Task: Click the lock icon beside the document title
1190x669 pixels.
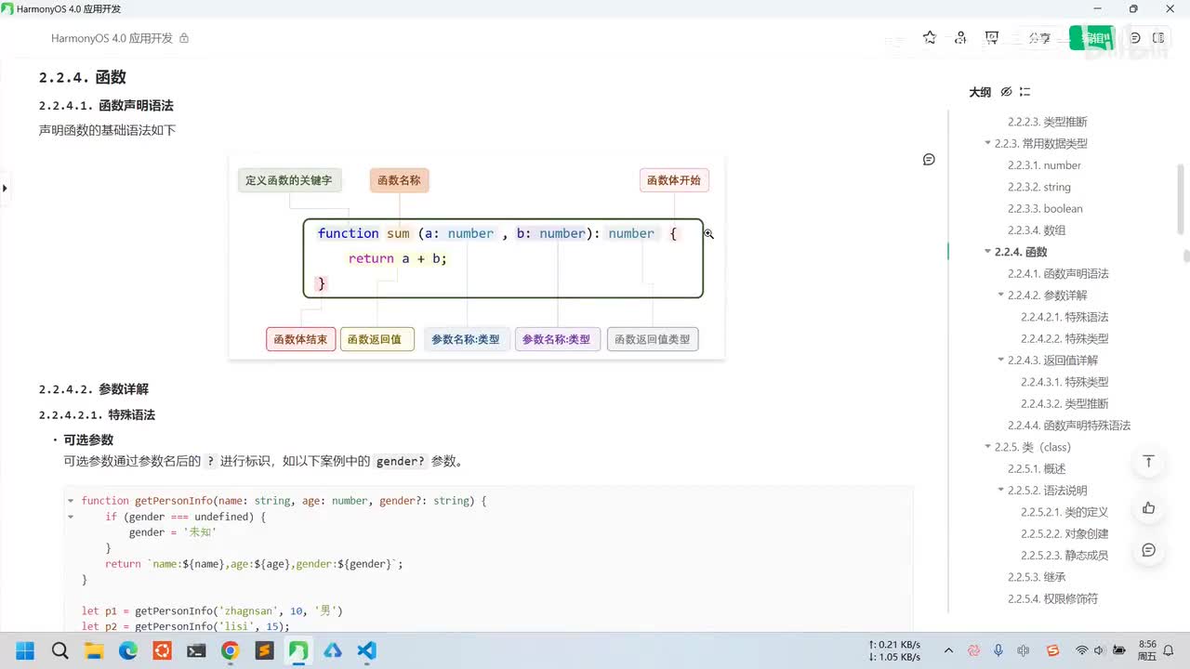Action: point(184,38)
